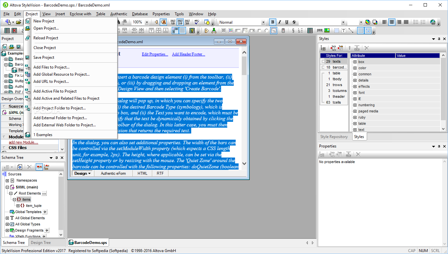Screen dimensions: 448x254
Task: Open the BarcodeDemo.sps document tab
Action: [88, 243]
